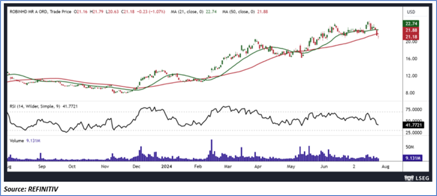Click the 2024 year marker on time axis
Image resolution: width=437 pixels, height=196 pixels.
pyautogui.click(x=167, y=167)
